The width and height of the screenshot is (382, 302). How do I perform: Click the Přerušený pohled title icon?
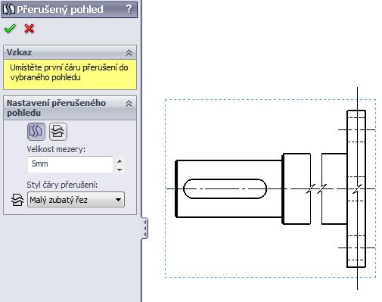coord(9,9)
